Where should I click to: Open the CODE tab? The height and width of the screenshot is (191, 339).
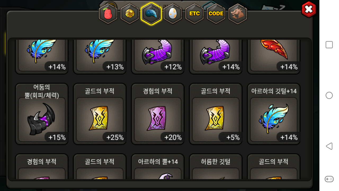[216, 14]
